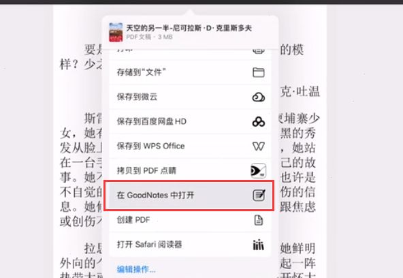Click the PDF cover thumbnail in header
This screenshot has height=278, width=403.
pos(116,33)
